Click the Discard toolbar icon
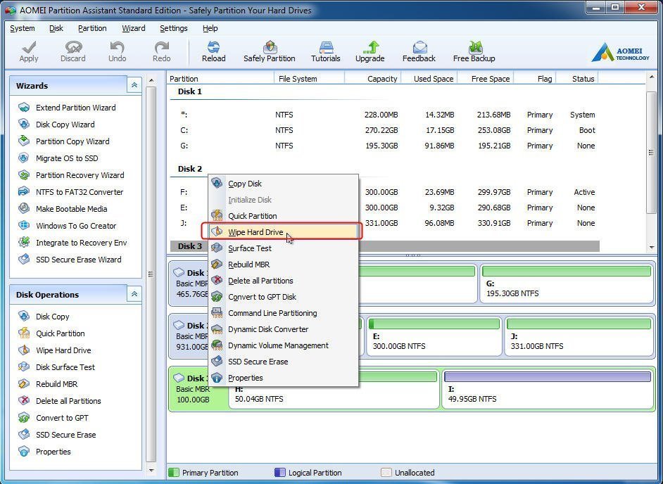Screen dimensions: 663x484 tap(72, 51)
